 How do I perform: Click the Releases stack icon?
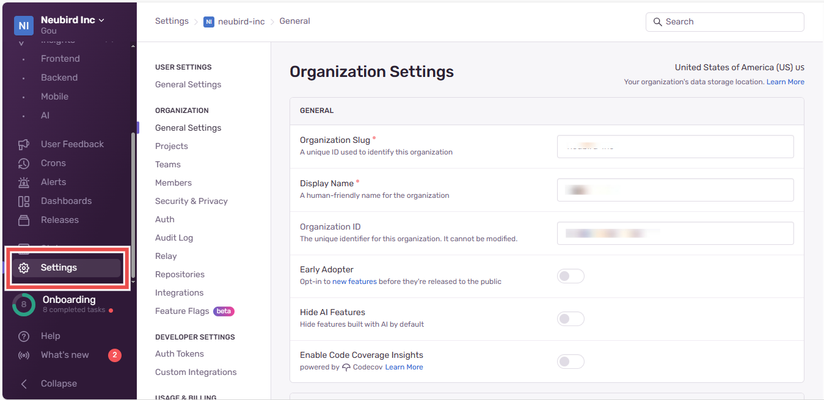24,220
